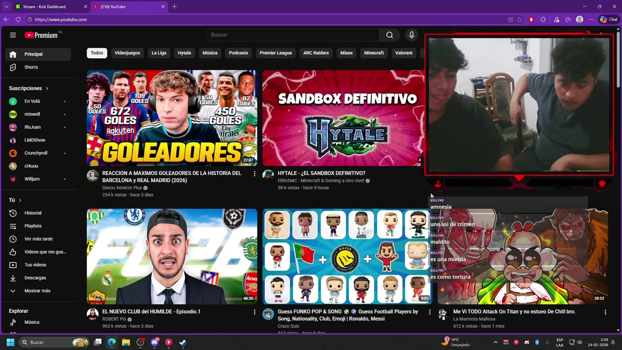The width and height of the screenshot is (622, 350).
Task: Open options for Guess FUNKO POP video
Action: click(430, 312)
